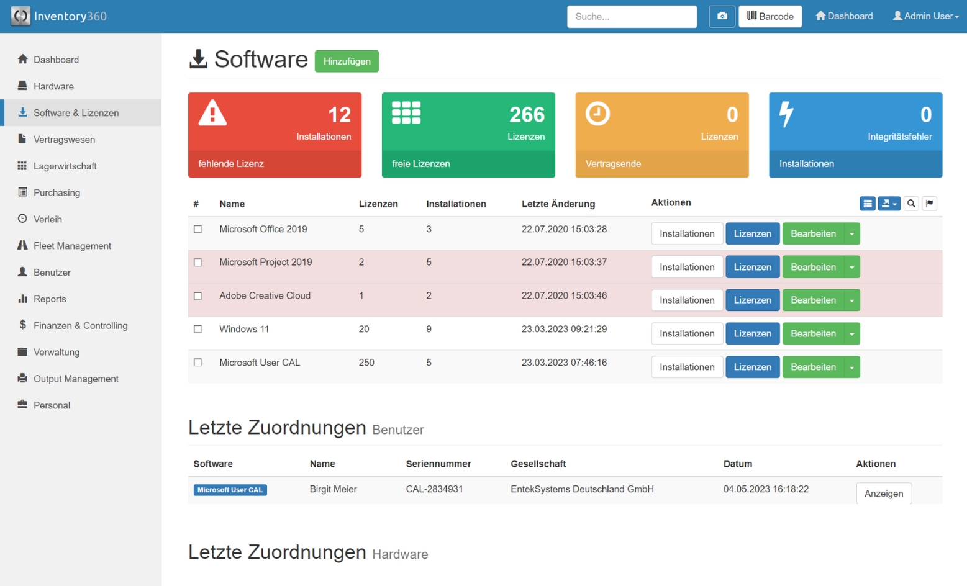
Task: Check the Microsoft Office 2019 checkbox
Action: 197,229
